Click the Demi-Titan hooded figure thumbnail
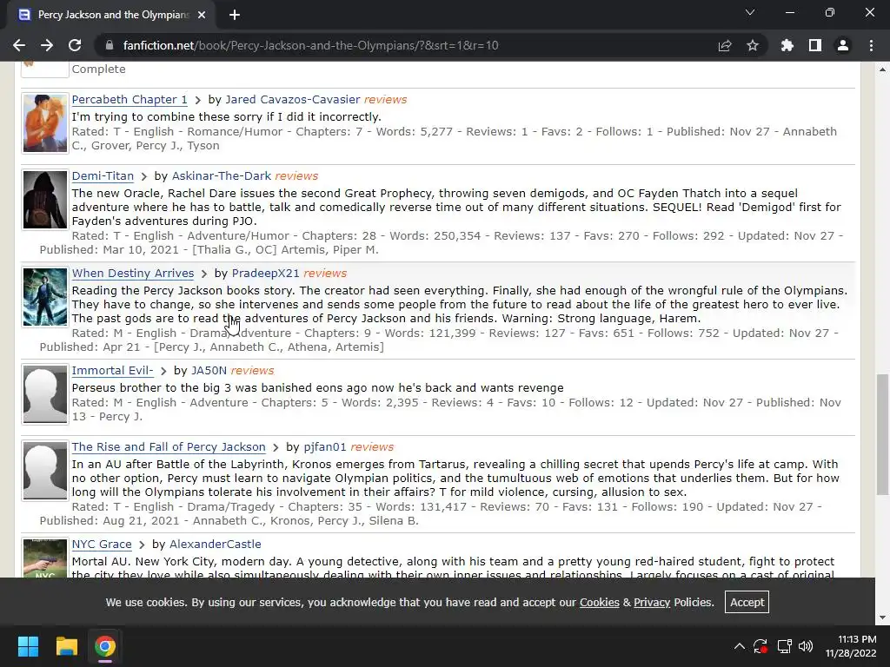890x667 pixels. coord(45,200)
